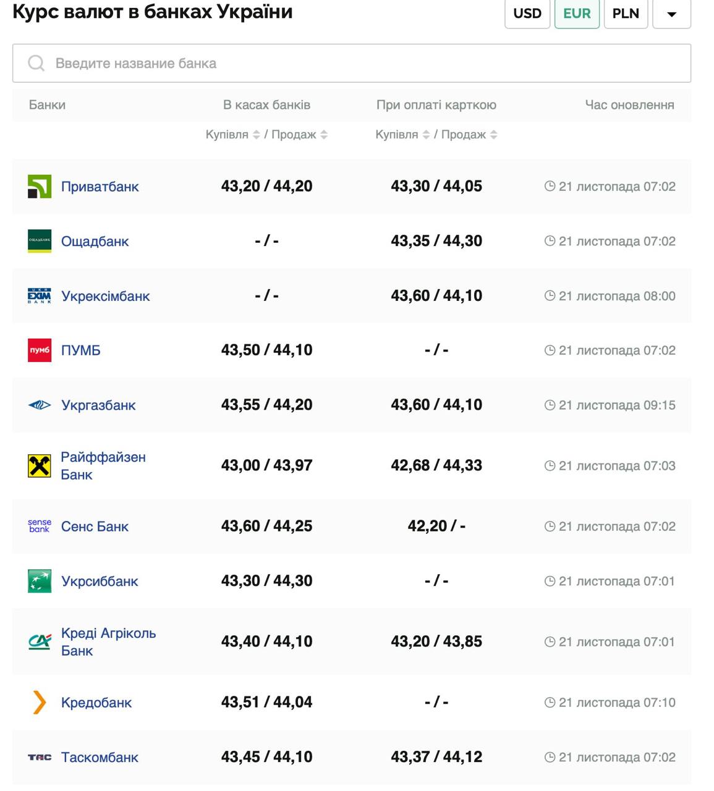Screen dimensions: 714x791
Task: Focus the bank name search field
Action: 351,63
